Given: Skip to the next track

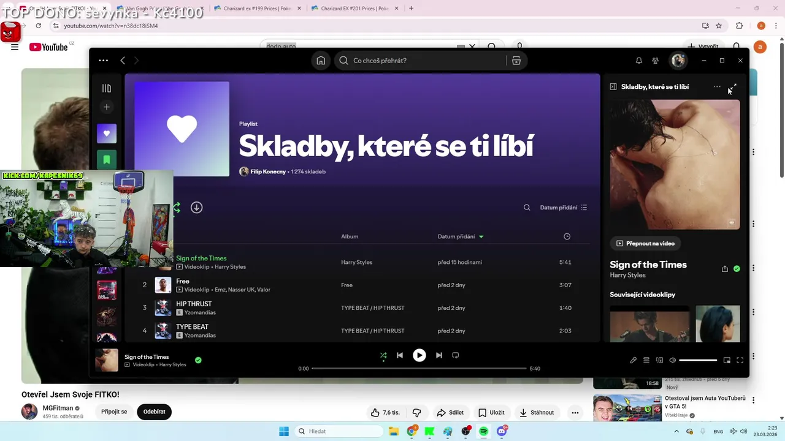Looking at the screenshot, I should click(439, 355).
